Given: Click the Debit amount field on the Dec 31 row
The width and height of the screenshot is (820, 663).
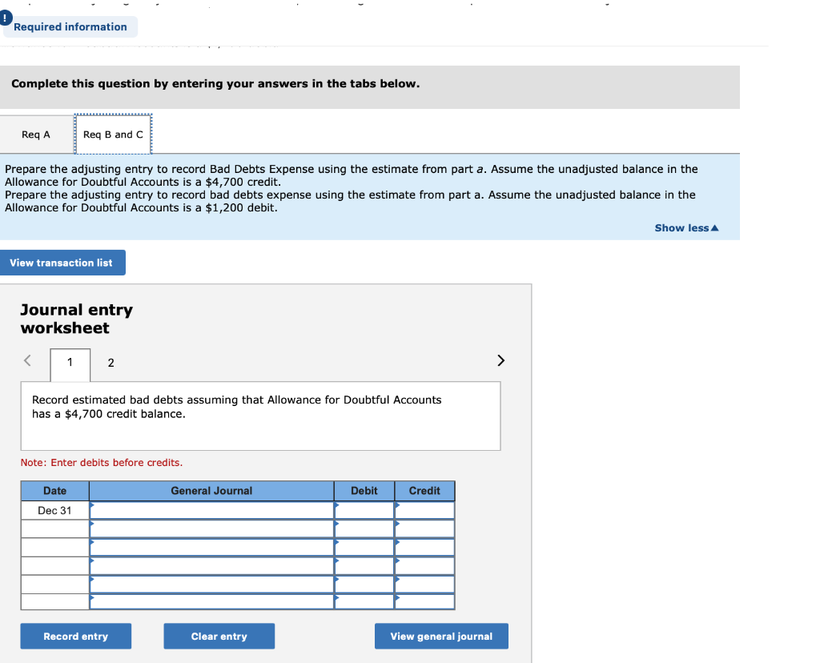Looking at the screenshot, I should 364,509.
